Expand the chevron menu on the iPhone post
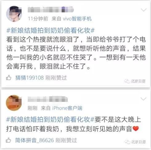The width and height of the screenshot is (151, 150). point(144,99)
